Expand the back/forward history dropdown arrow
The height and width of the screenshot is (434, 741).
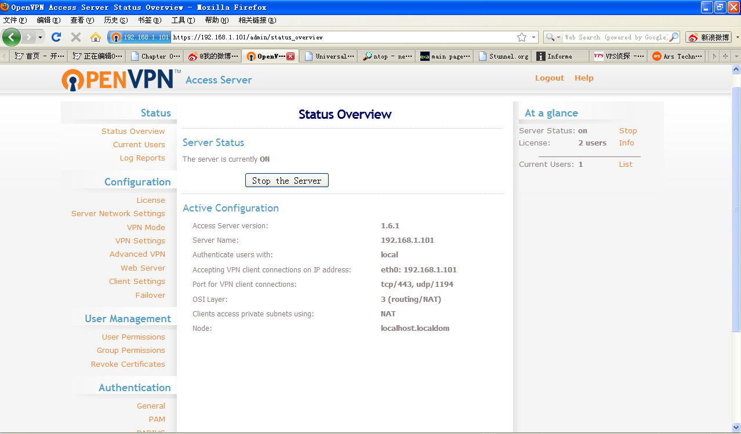pyautogui.click(x=41, y=37)
